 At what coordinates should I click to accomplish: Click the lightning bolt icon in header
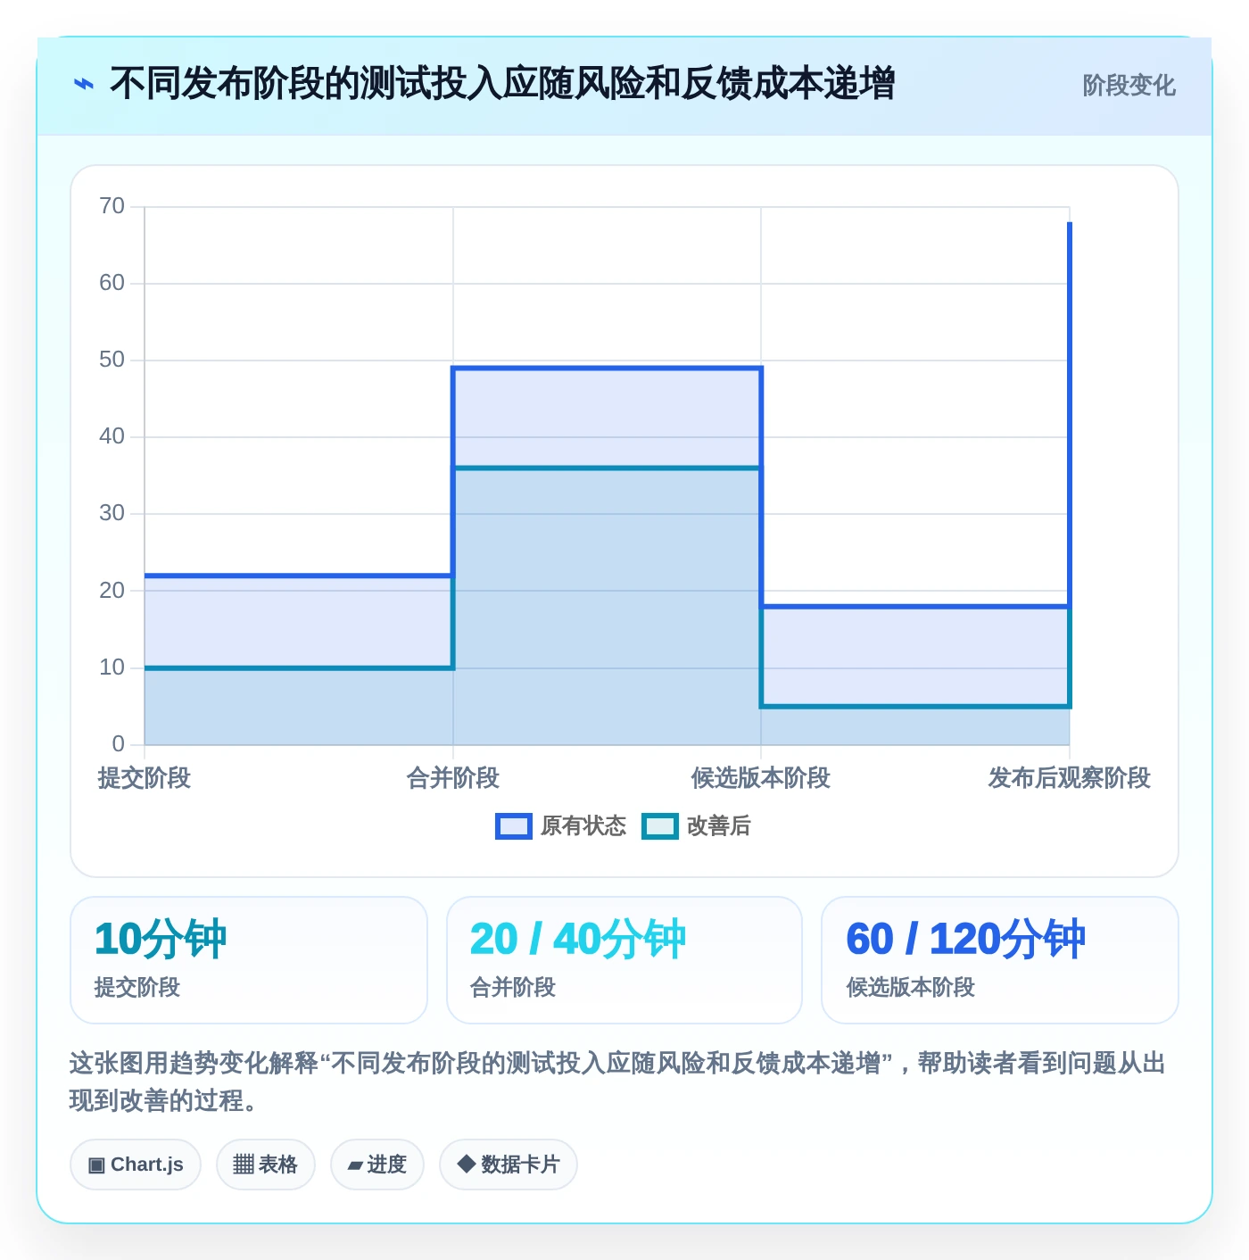coord(83,85)
